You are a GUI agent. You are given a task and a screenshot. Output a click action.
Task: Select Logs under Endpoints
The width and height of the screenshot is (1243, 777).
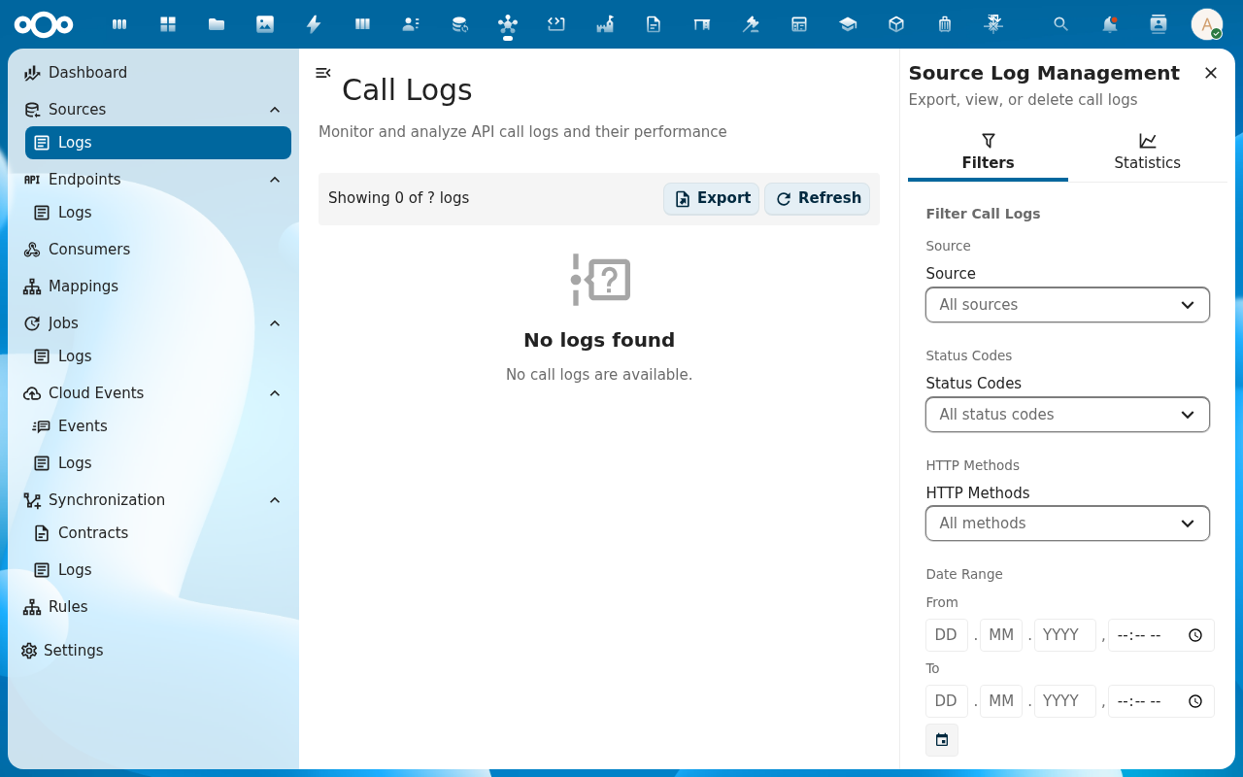[x=158, y=213]
